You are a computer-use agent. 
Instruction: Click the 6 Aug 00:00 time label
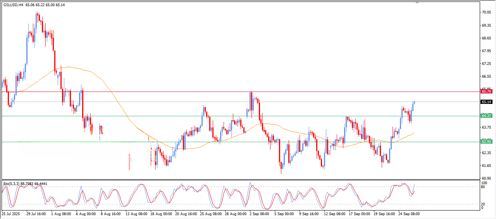click(85, 214)
